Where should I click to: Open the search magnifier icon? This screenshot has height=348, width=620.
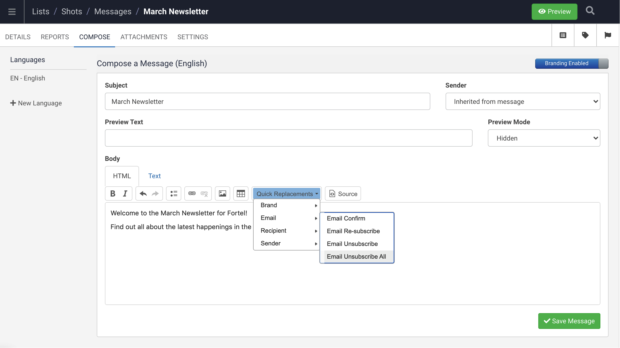[x=590, y=11]
